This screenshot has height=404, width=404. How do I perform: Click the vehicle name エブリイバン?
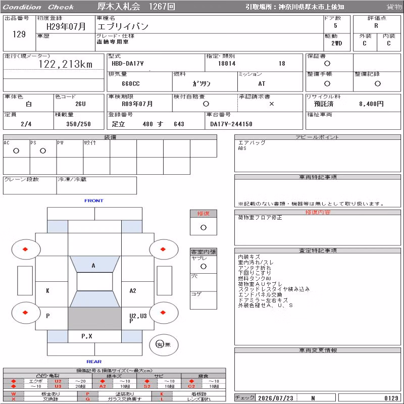[x=123, y=26]
